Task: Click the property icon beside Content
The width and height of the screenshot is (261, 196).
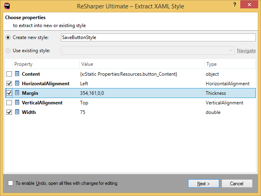Action: pos(17,74)
